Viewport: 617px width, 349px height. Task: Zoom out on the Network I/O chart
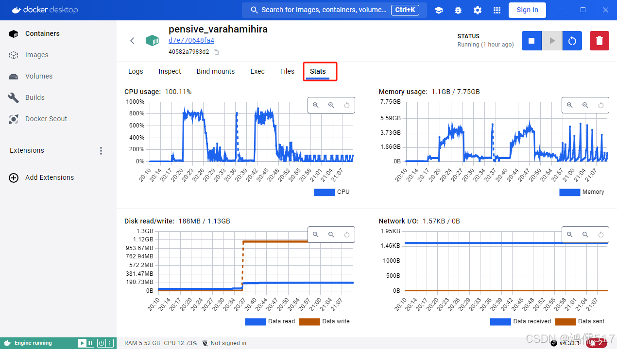coord(585,235)
